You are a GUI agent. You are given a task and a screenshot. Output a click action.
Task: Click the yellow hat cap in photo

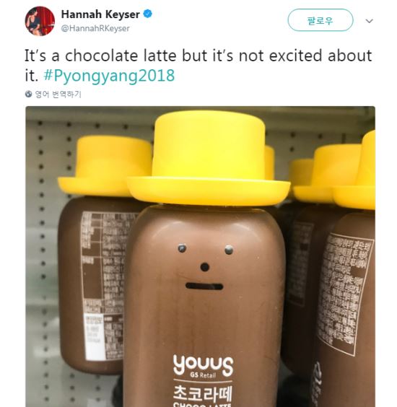(208, 158)
